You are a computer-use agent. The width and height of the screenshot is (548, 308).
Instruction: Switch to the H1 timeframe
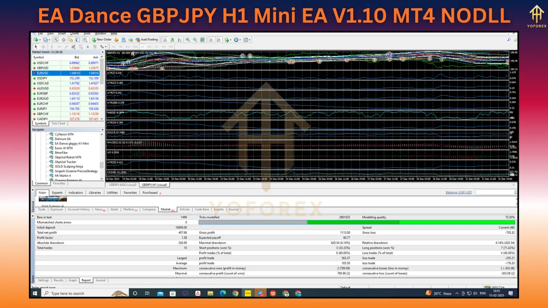[142, 47]
